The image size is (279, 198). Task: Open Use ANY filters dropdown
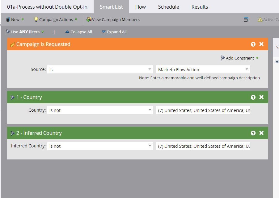(x=25, y=32)
